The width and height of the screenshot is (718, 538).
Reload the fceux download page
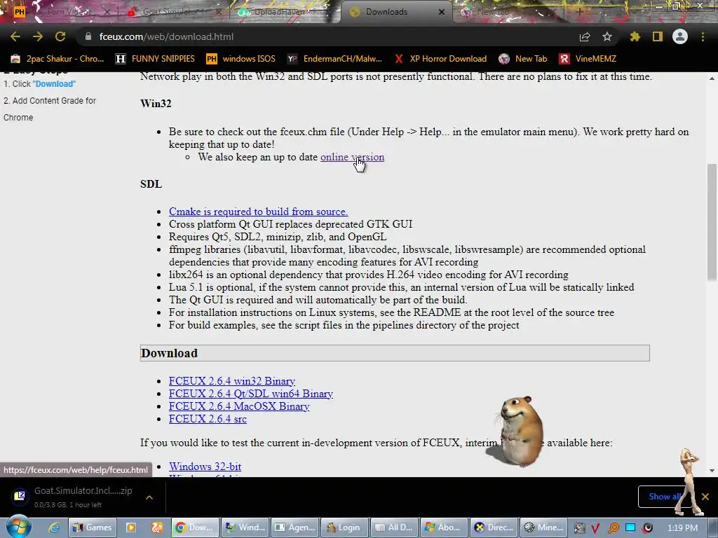tap(60, 36)
